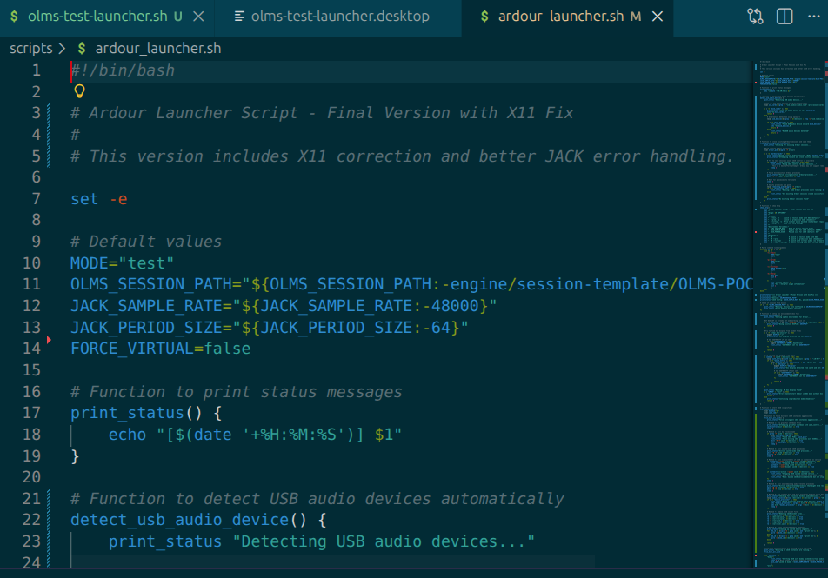Click the shell icon on the olms-test-launcher.sh tab
828x578 pixels.
pos(14,16)
